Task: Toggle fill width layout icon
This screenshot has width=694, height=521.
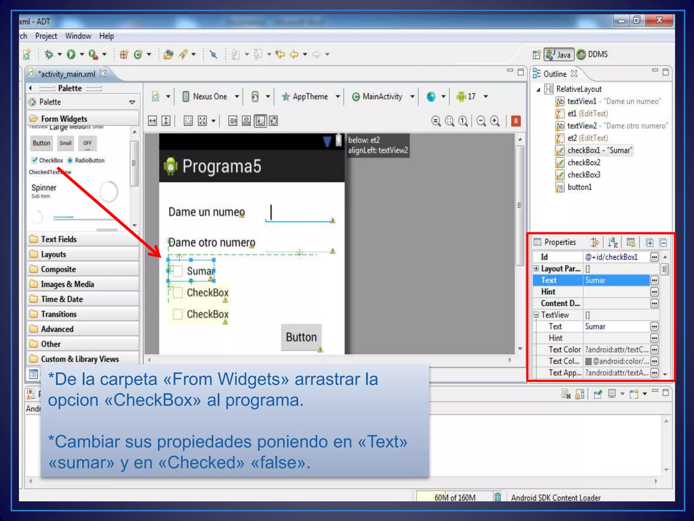Action: tap(152, 121)
